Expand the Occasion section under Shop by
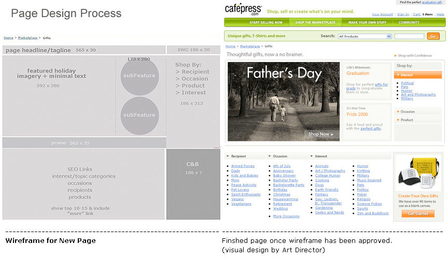Viewport: 448px width, 259px height. coord(408,111)
